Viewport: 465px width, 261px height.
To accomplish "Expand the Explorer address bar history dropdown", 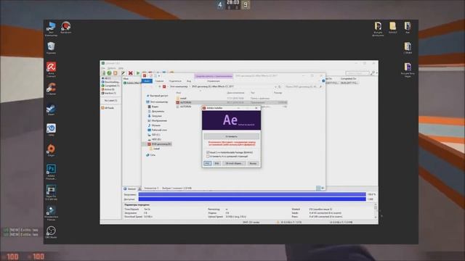I will tap(275, 87).
